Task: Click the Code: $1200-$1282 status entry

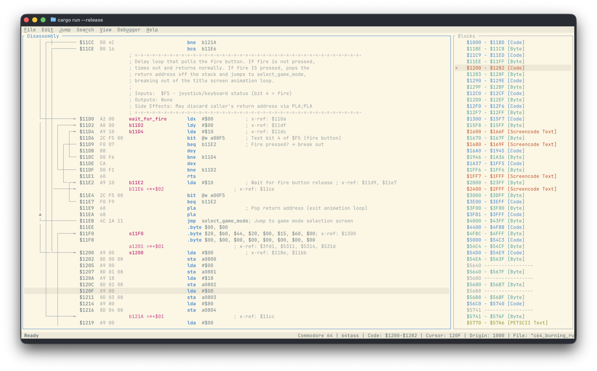Action: tap(393, 336)
